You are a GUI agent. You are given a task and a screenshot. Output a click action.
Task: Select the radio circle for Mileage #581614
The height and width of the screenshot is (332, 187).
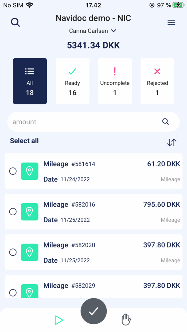pyautogui.click(x=13, y=171)
